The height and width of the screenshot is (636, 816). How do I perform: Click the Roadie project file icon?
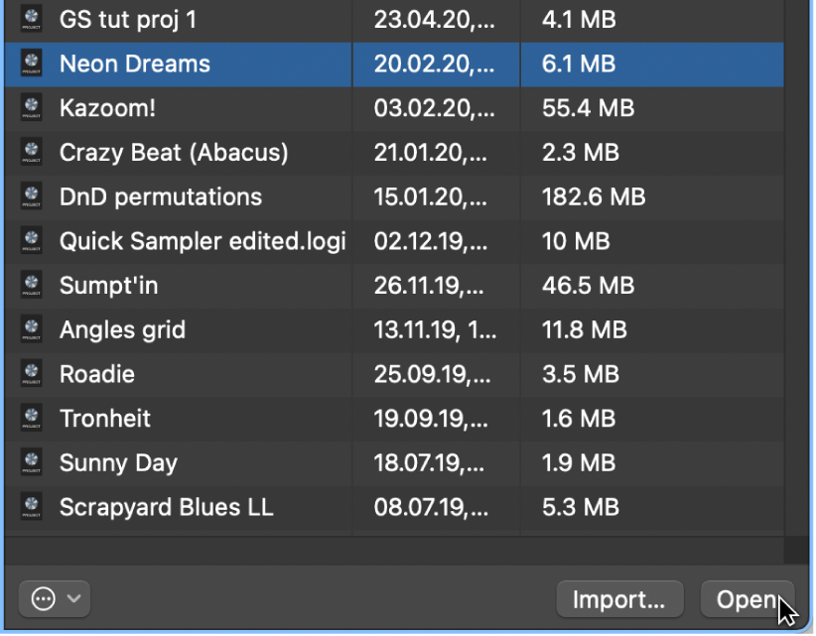click(33, 374)
